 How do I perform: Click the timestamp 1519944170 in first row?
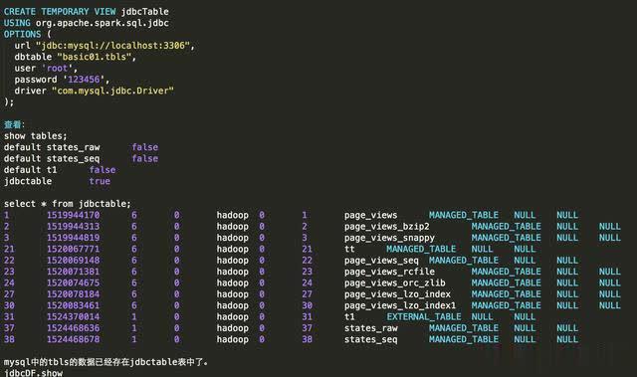[x=73, y=215]
